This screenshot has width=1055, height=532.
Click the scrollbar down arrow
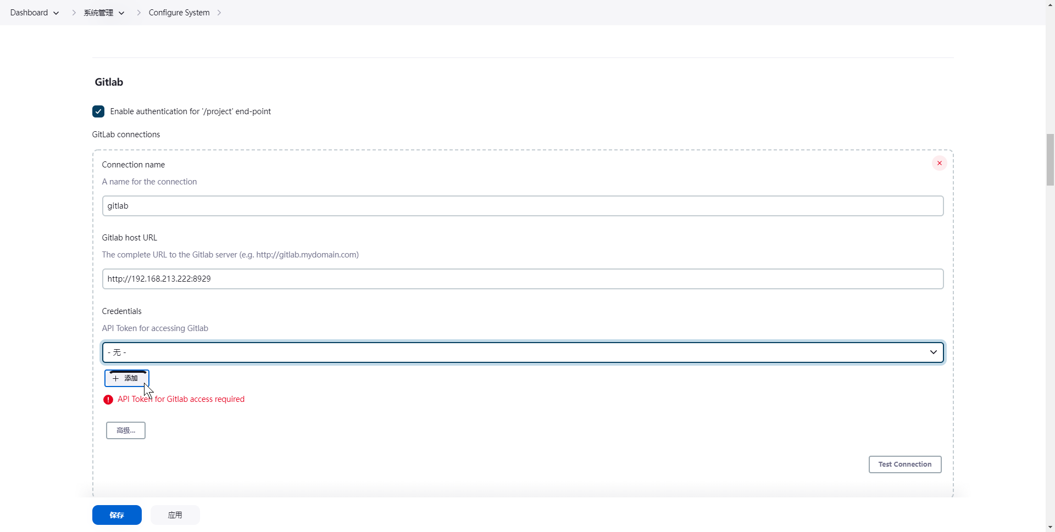pos(1050,528)
